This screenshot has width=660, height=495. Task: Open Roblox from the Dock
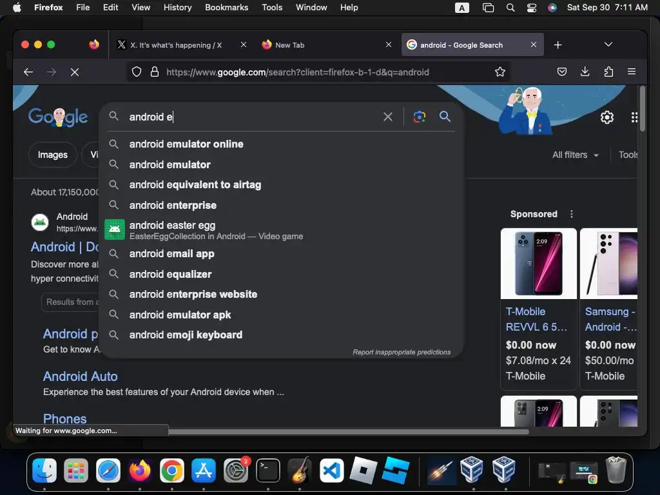pos(364,470)
